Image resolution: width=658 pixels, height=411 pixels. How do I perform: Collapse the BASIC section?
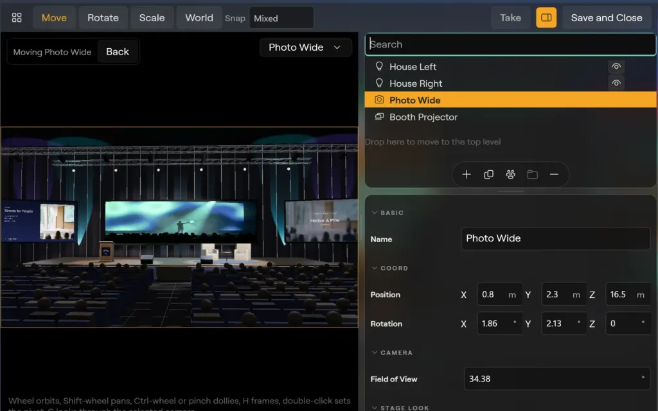(387, 213)
